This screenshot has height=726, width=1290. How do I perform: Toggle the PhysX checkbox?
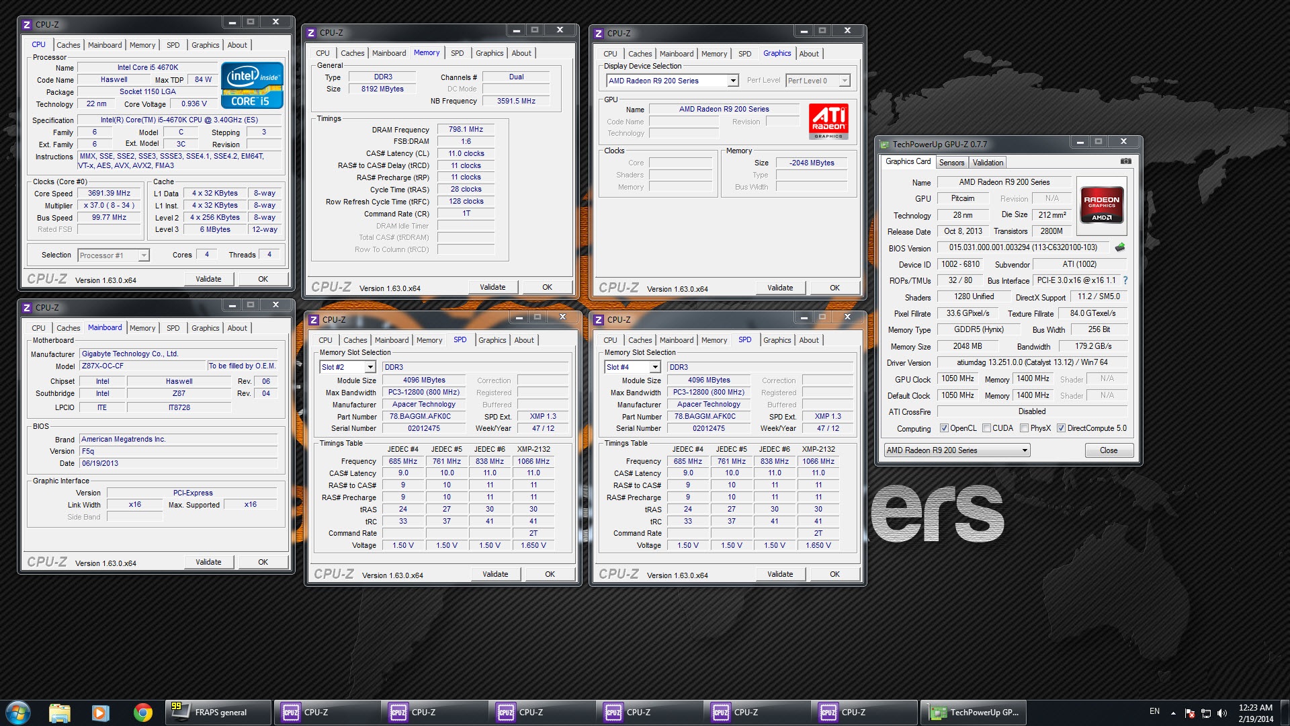[1024, 428]
